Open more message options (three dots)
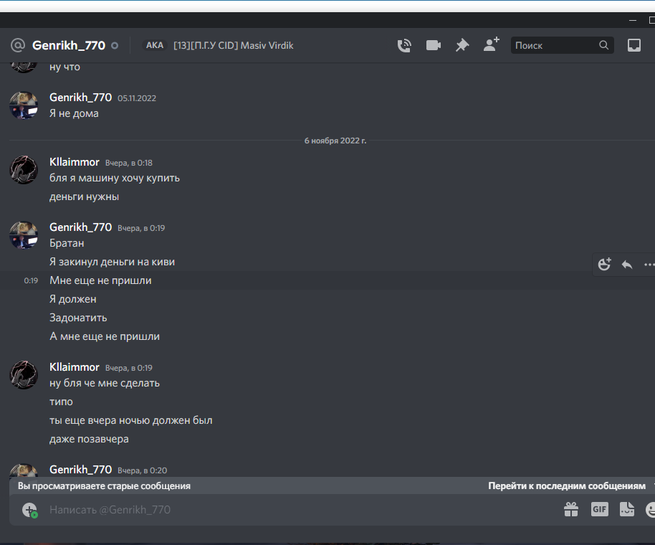Viewport: 655px width, 545px height. 649,265
